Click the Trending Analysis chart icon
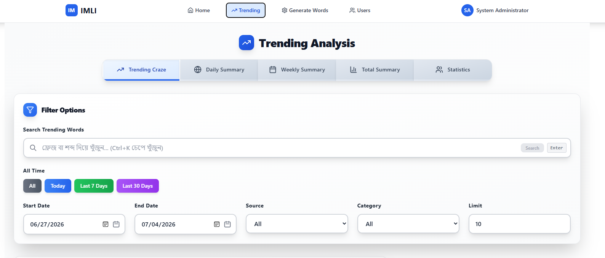 [246, 43]
